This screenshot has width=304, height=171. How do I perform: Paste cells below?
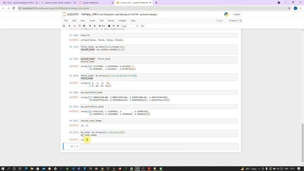click(x=85, y=26)
